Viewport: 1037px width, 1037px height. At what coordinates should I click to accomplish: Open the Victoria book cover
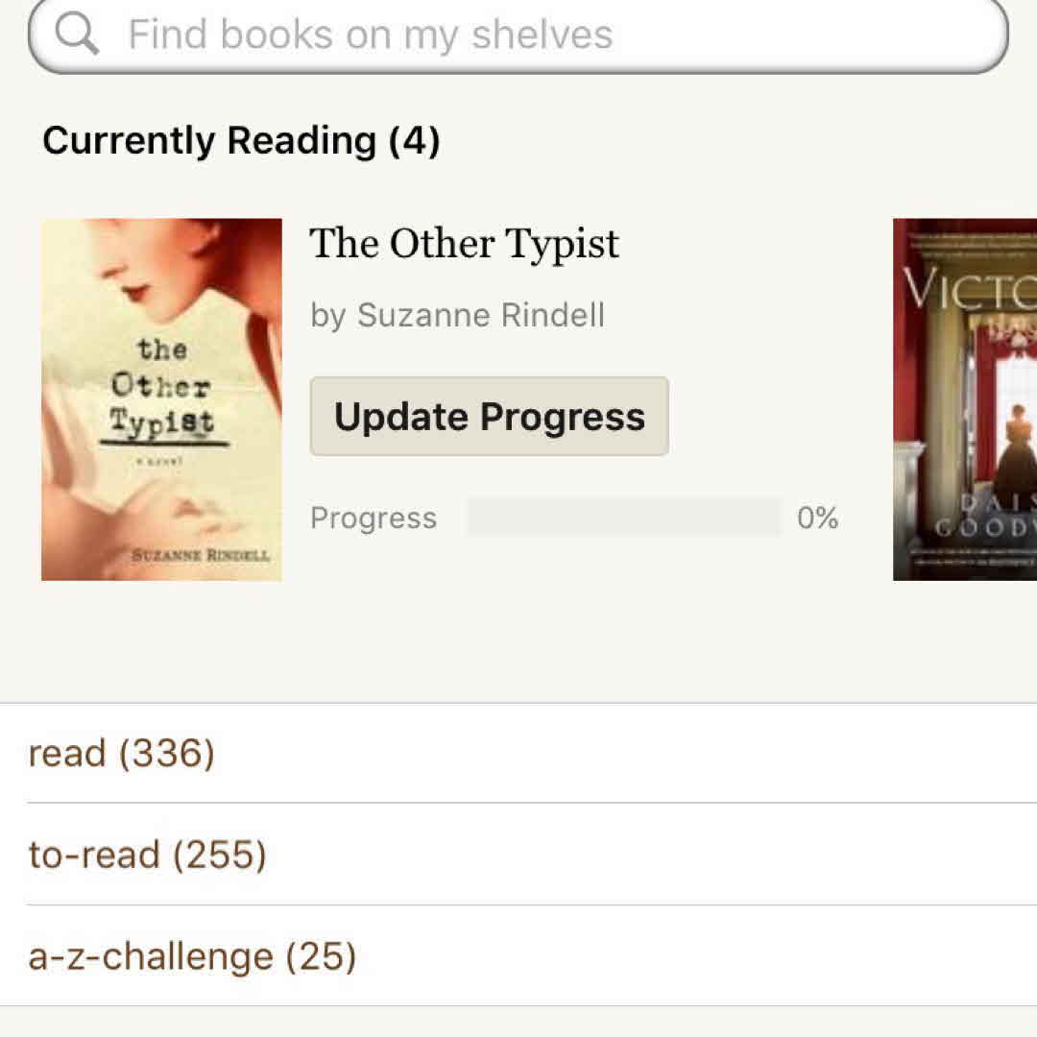[965, 399]
